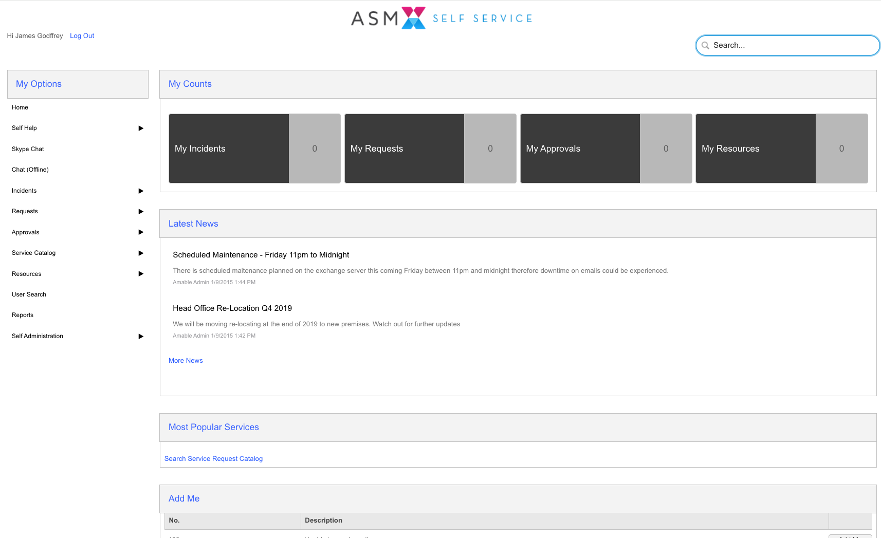881x538 pixels.
Task: Open the My Resources count tile
Action: (x=781, y=149)
